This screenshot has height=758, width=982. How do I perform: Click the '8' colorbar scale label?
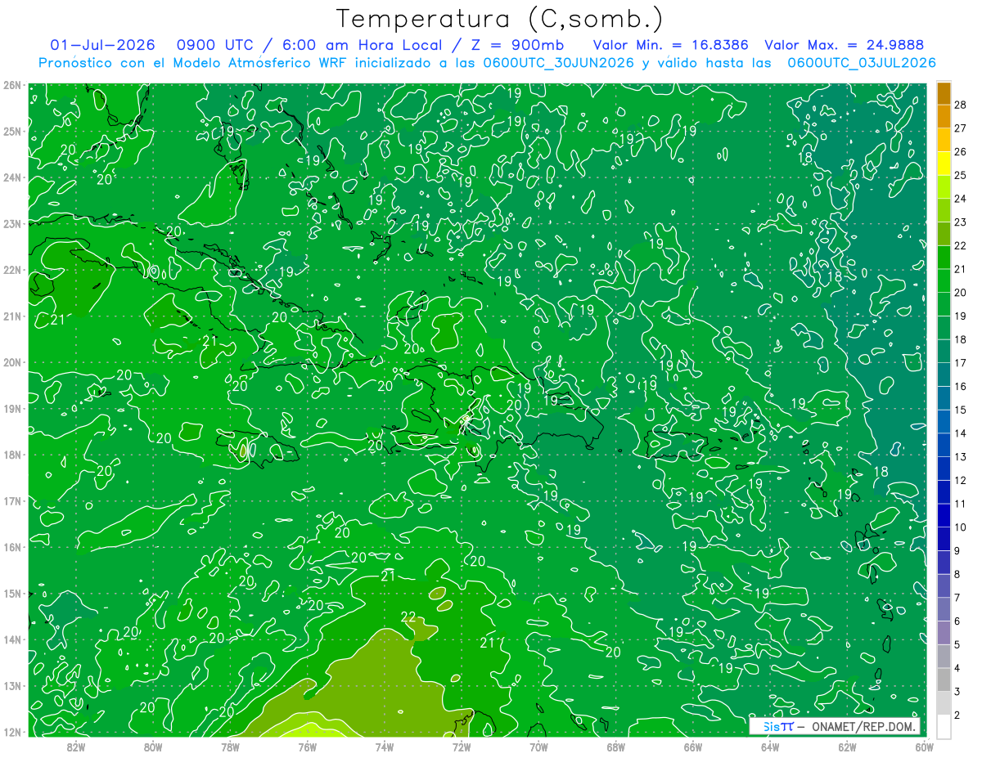(958, 574)
